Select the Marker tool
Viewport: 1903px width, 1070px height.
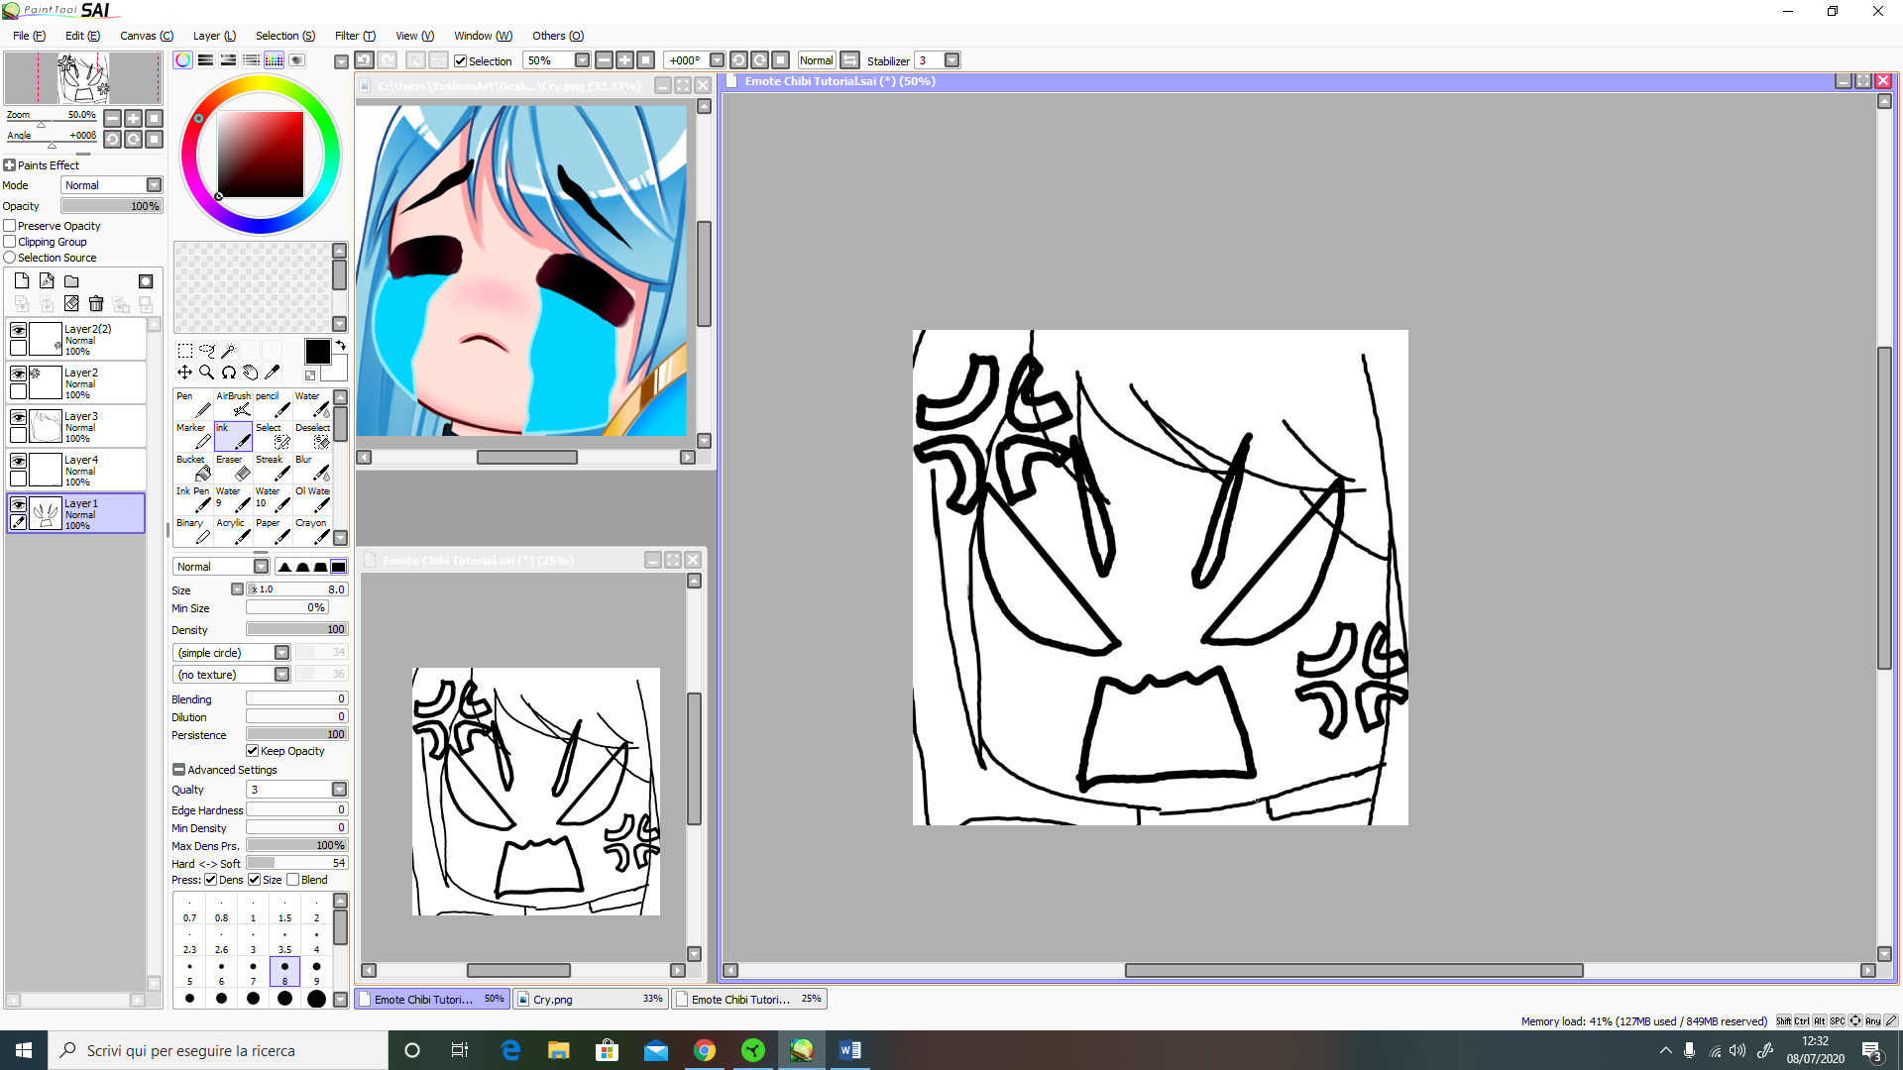[193, 436]
